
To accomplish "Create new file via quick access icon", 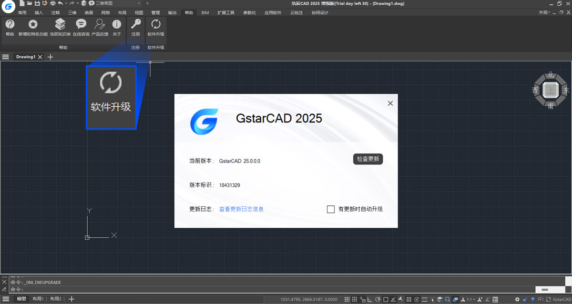I will [22, 3].
